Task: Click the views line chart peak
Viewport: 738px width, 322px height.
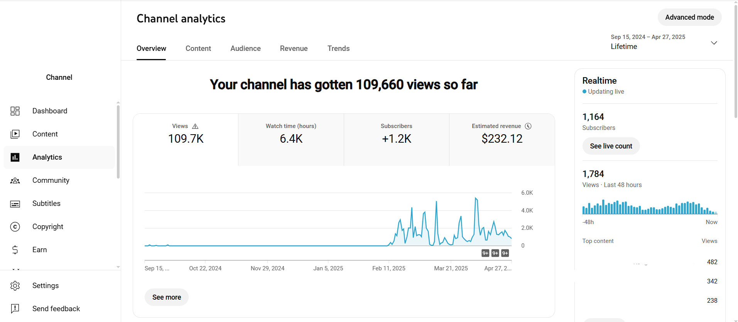Action: click(476, 198)
